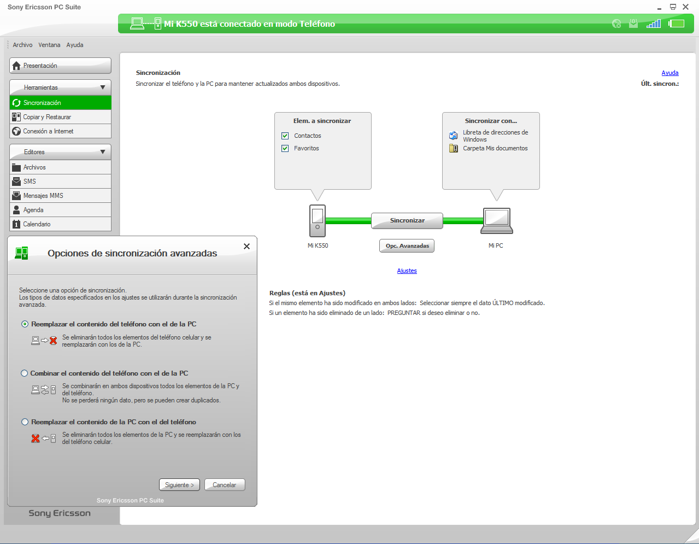
Task: Click 'Reglas (está en Ajustes)' heading
Action: point(307,293)
